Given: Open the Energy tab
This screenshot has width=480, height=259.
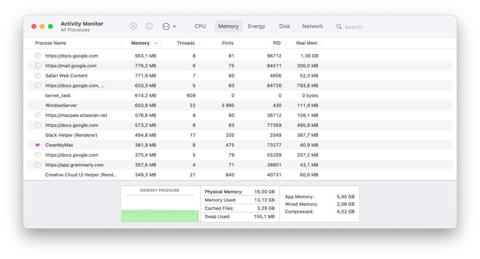Looking at the screenshot, I should (x=257, y=26).
